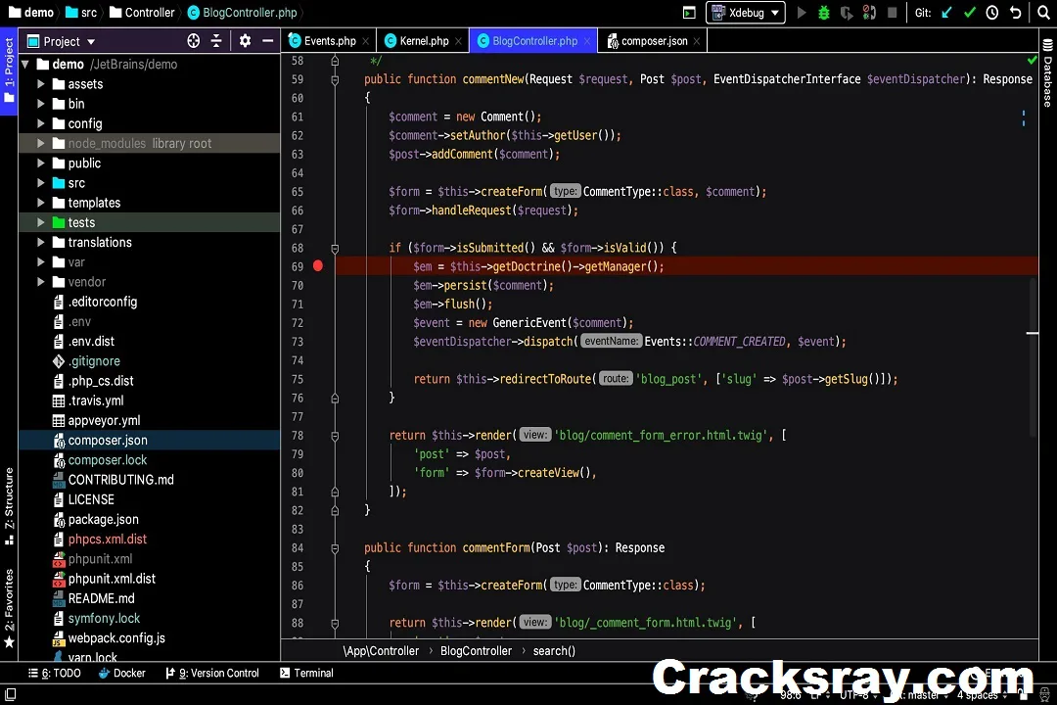
Task: Fold the if block at line 68
Action: point(335,249)
